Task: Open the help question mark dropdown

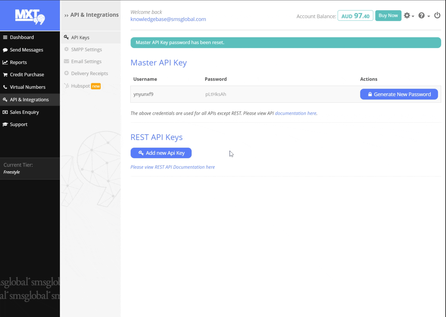Action: (x=424, y=16)
